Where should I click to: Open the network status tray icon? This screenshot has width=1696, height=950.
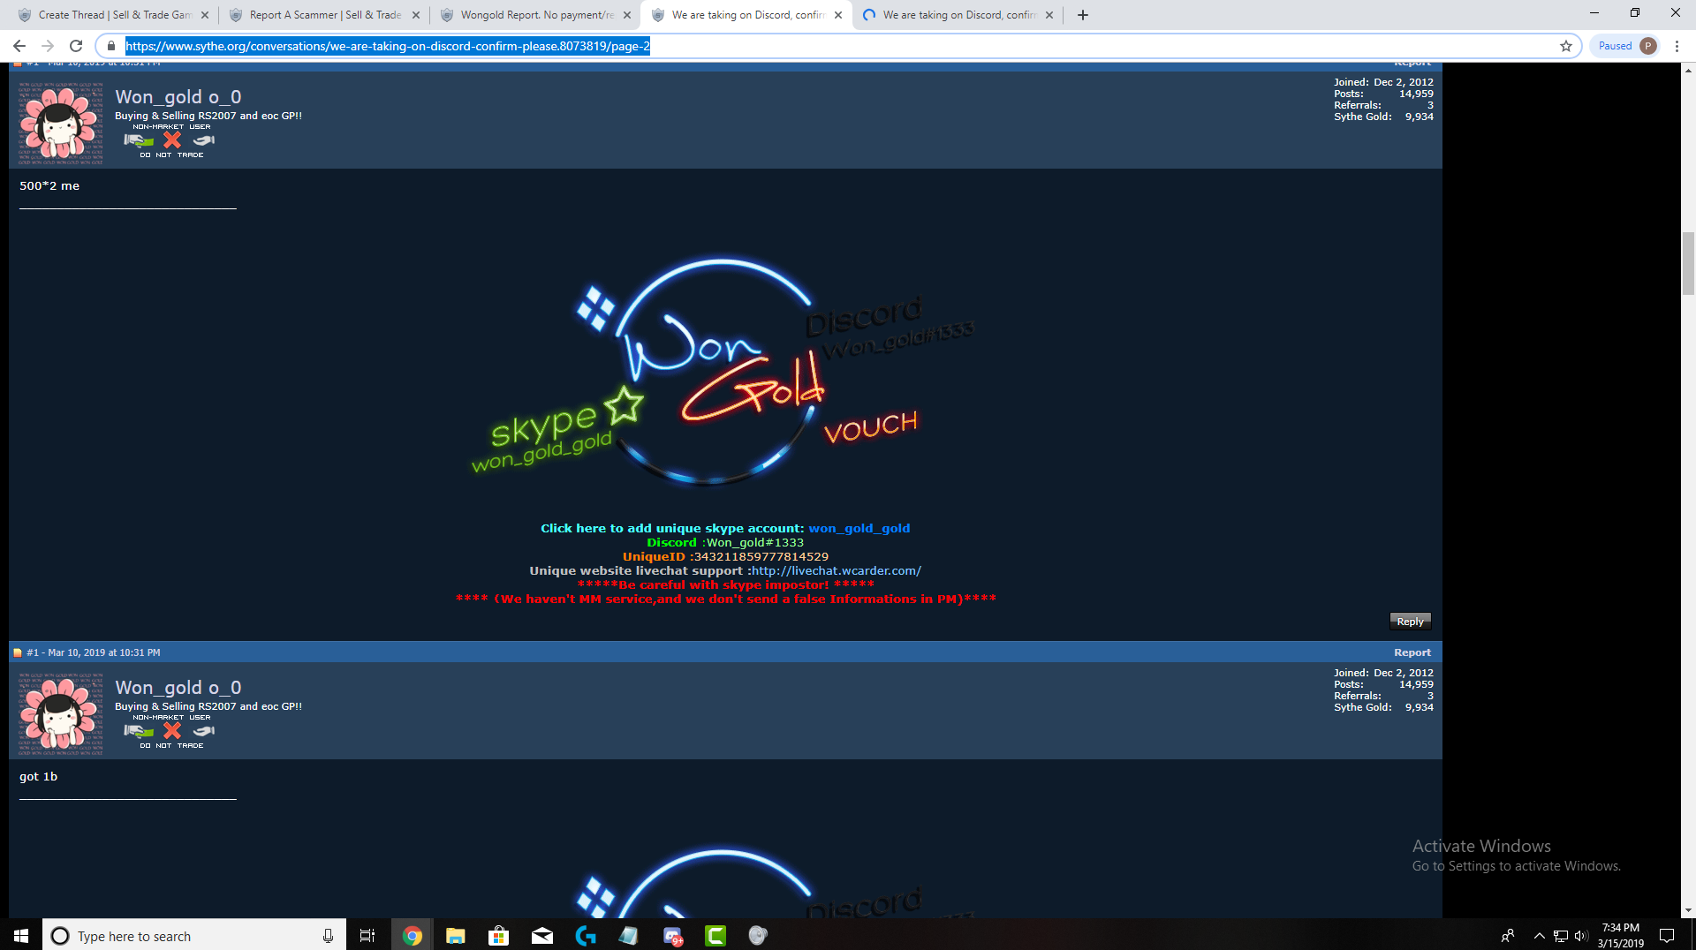[x=1561, y=936]
